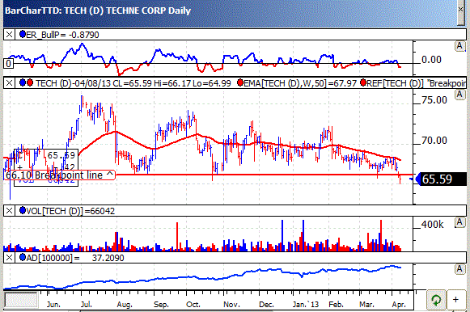Click the timeline scroll thumb at bottom left

click(21, 300)
